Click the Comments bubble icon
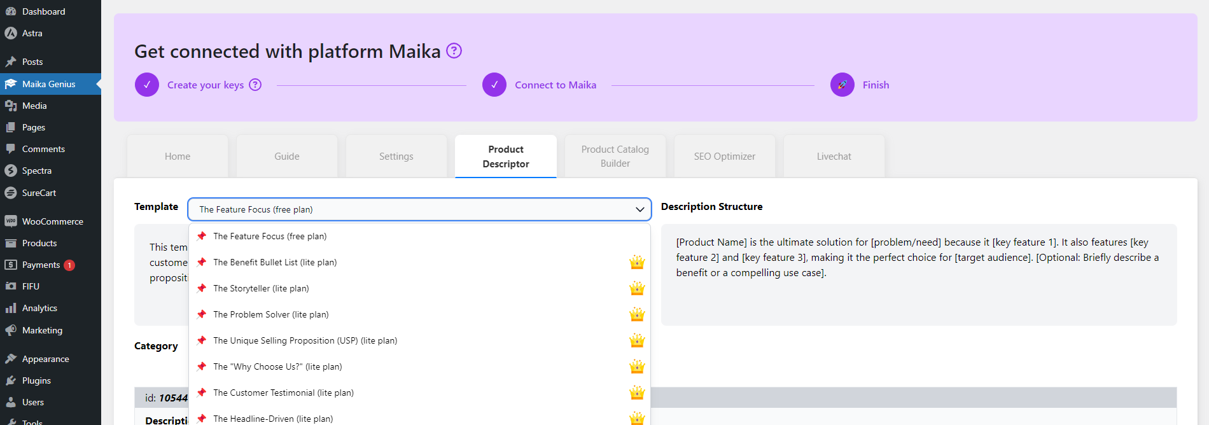The image size is (1209, 425). tap(11, 149)
